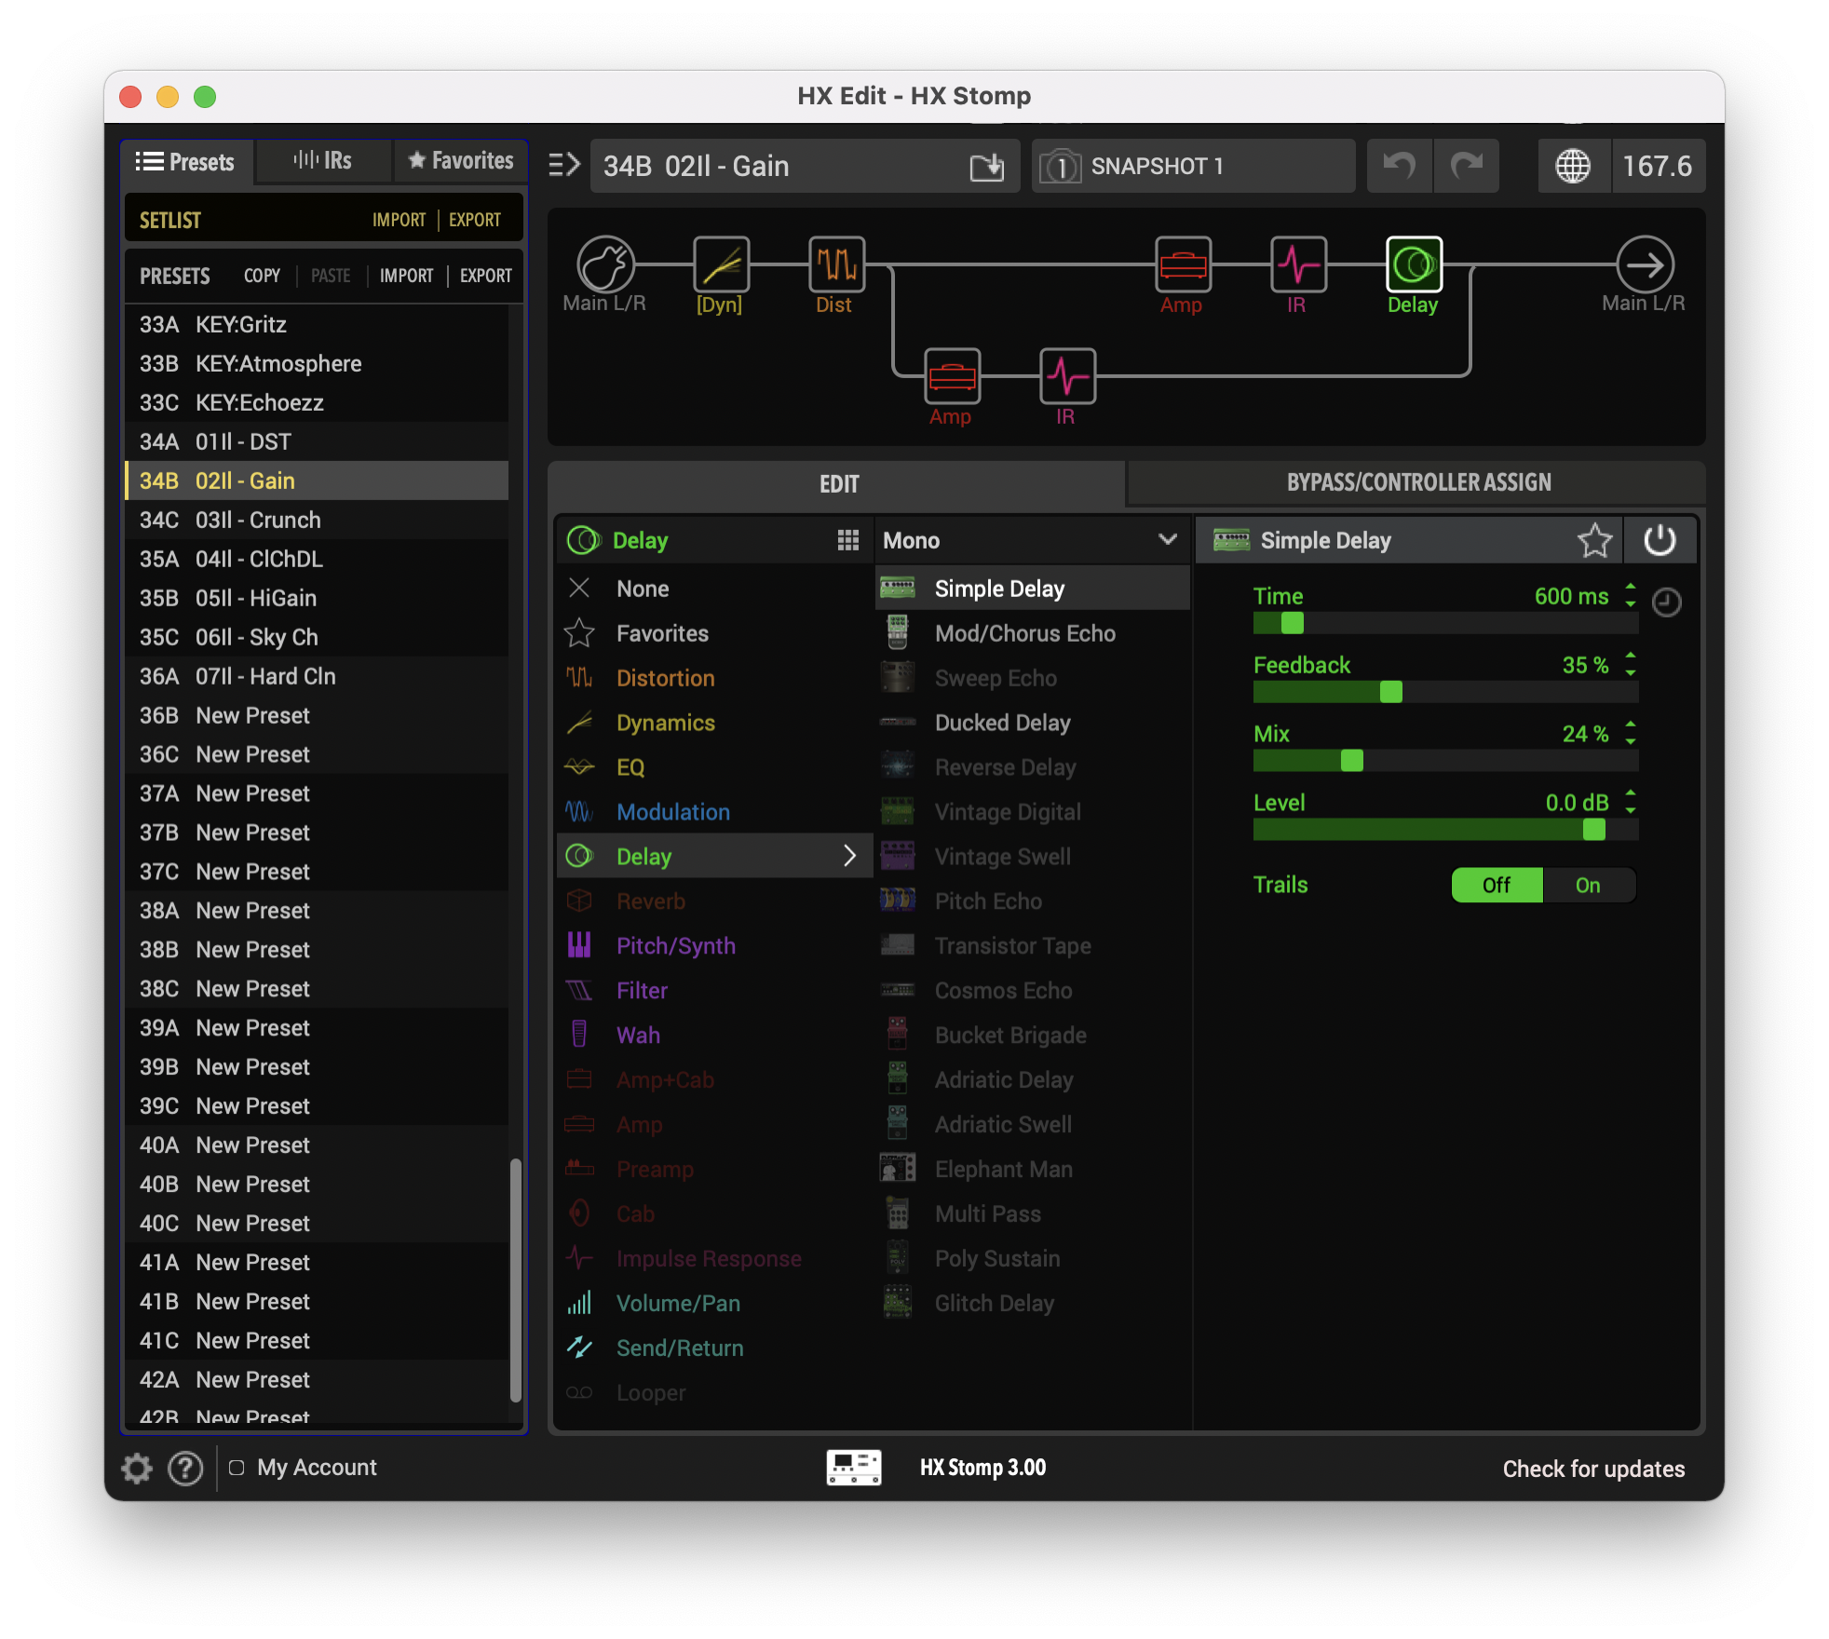This screenshot has width=1829, height=1639.
Task: Click the Feedback slider handle
Action: click(x=1390, y=692)
